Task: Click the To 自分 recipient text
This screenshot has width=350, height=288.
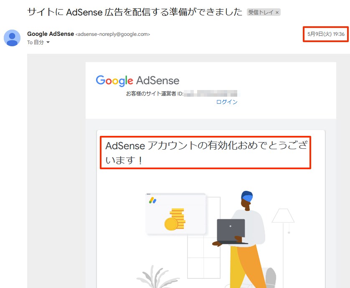Action: coord(36,43)
